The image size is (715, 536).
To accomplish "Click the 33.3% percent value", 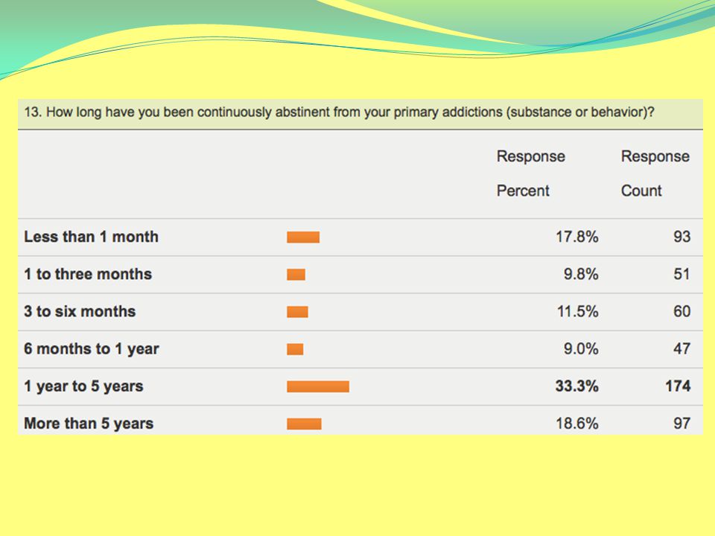I will (x=576, y=386).
